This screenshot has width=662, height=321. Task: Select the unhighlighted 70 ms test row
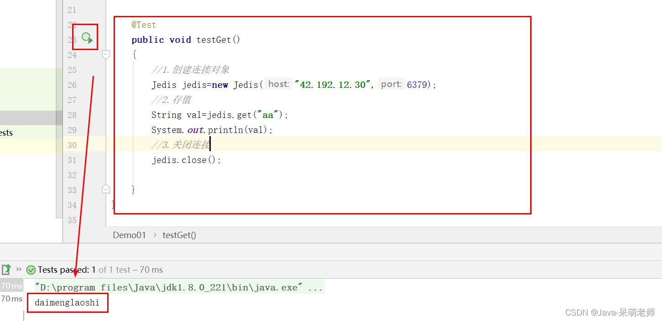click(11, 299)
